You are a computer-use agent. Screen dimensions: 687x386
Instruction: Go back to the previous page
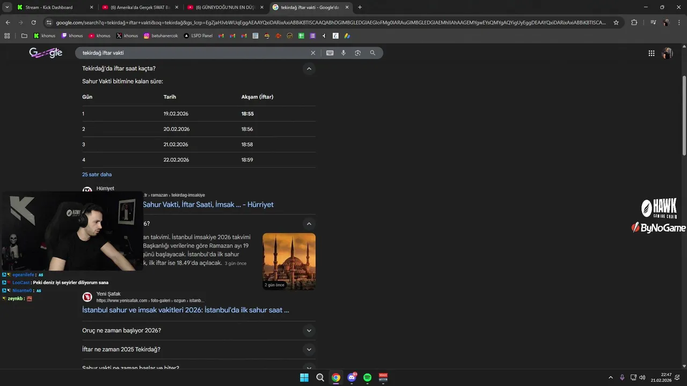coord(8,23)
